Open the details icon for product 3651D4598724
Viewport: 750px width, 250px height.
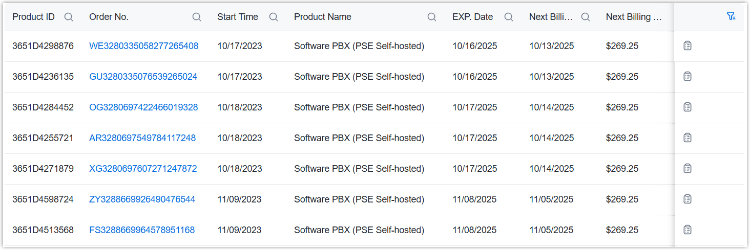687,199
